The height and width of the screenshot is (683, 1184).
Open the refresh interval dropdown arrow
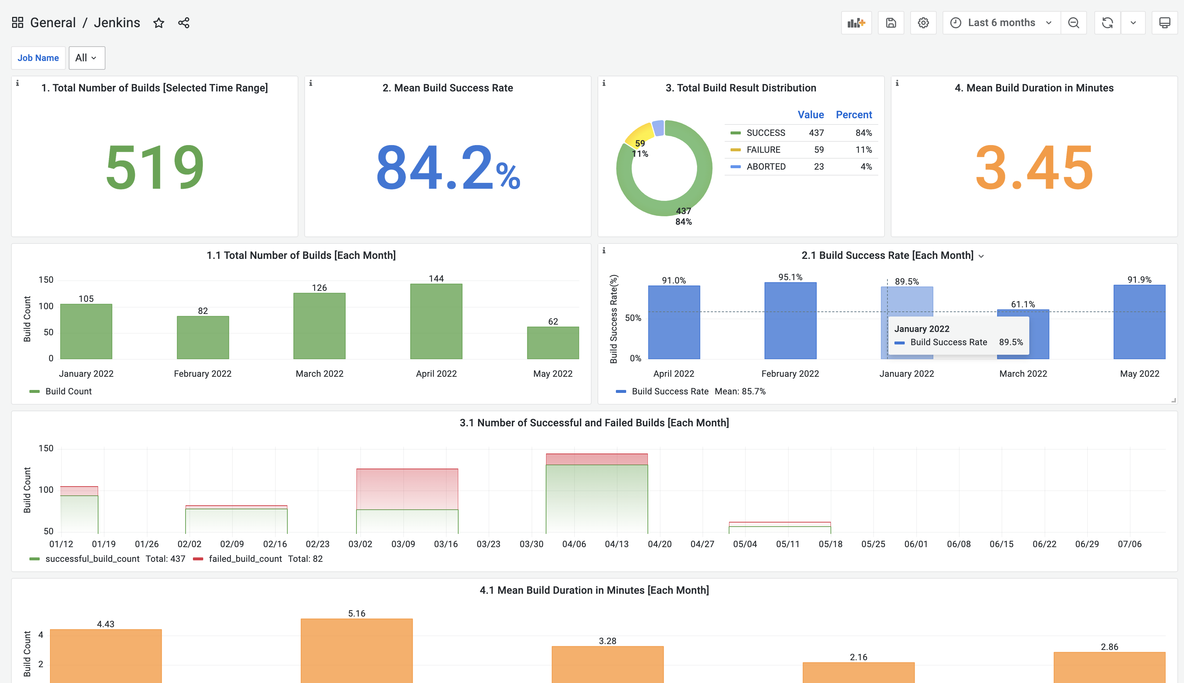(x=1133, y=22)
